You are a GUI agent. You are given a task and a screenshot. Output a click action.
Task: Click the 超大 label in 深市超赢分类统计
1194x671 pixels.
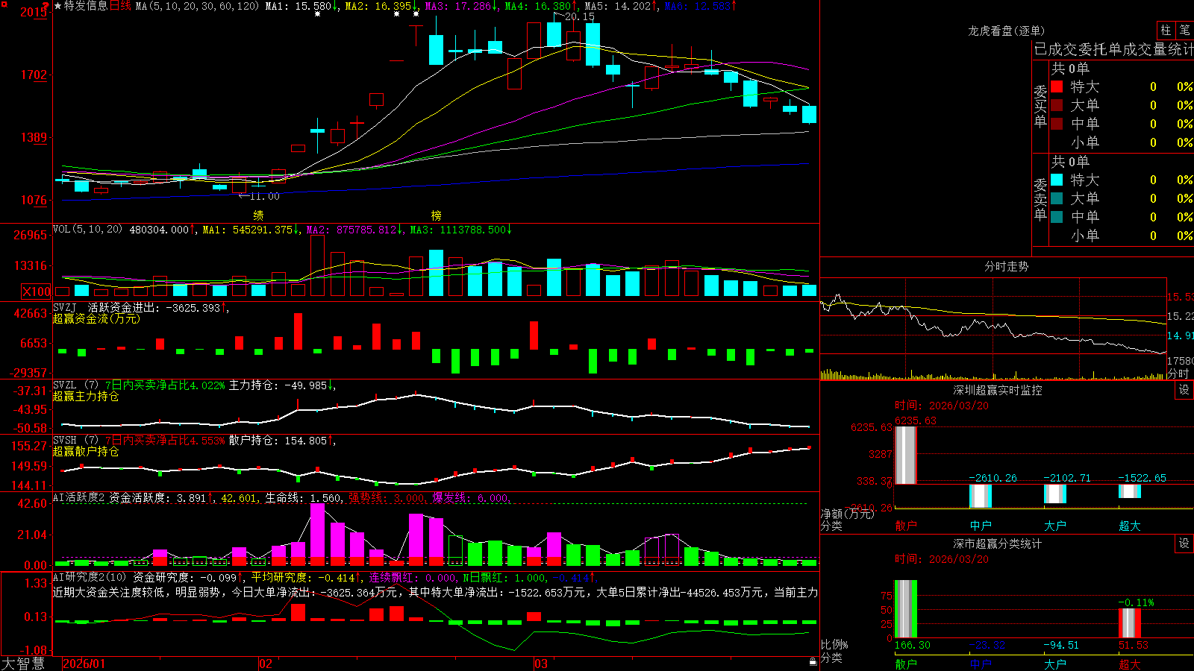[1130, 664]
